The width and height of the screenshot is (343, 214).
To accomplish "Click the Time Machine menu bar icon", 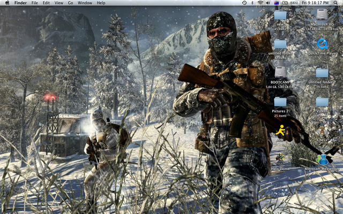I will 244,3.
